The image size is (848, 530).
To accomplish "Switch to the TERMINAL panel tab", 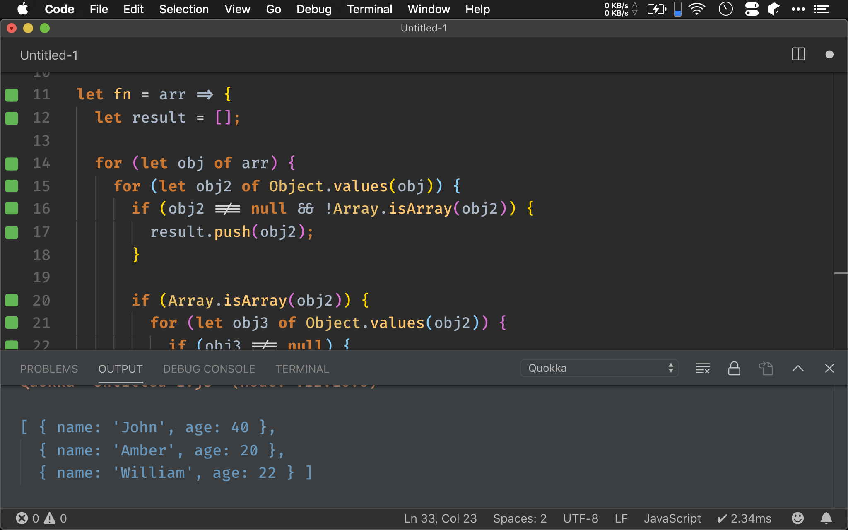I will click(302, 369).
